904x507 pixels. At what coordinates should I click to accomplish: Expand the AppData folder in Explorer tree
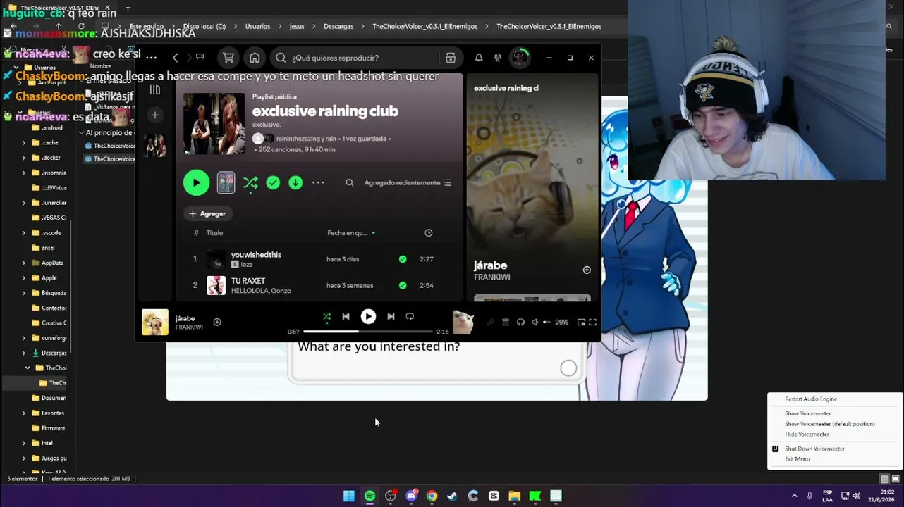[24, 263]
